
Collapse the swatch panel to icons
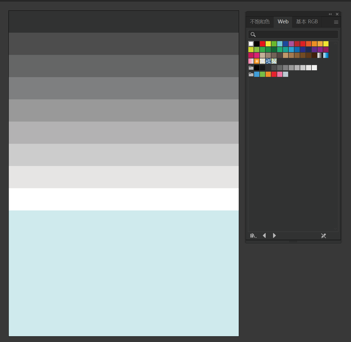[330, 14]
